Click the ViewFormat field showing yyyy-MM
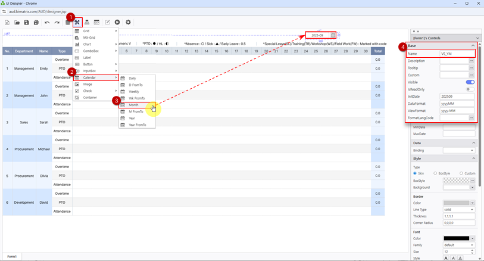Screen dimensions: 484x261 coord(457,111)
